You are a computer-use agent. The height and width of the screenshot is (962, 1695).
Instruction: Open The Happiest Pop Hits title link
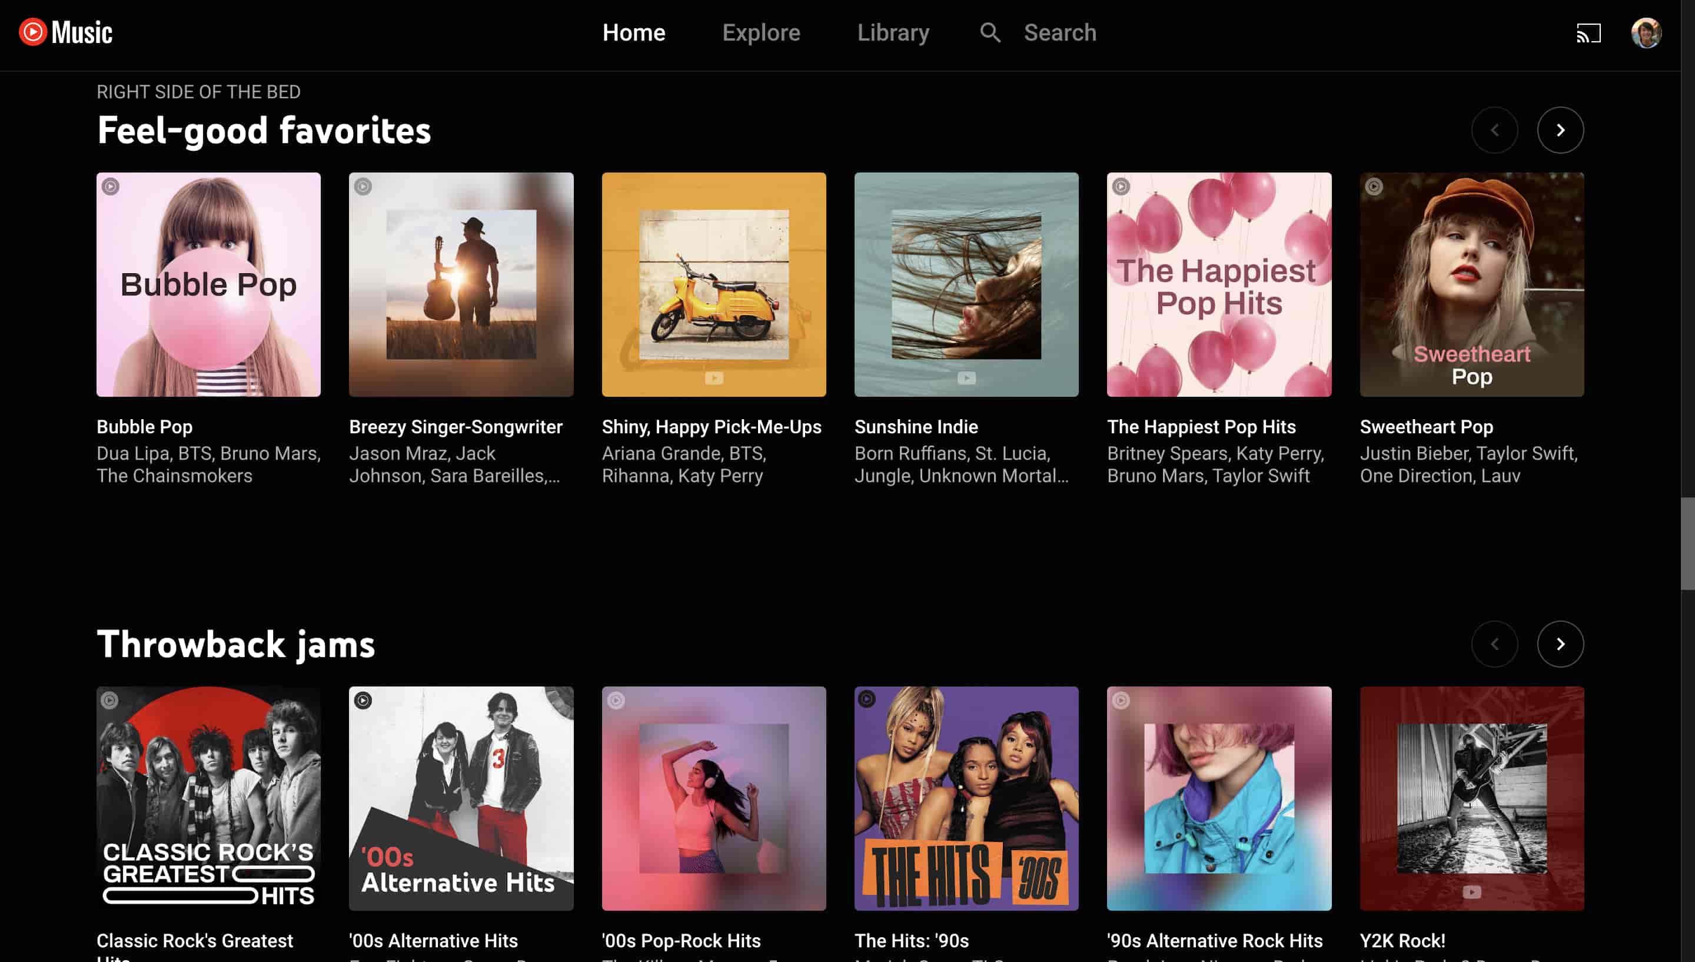pos(1201,427)
